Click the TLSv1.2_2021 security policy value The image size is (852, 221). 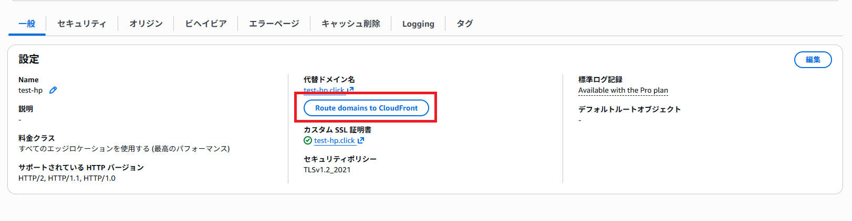(x=327, y=170)
